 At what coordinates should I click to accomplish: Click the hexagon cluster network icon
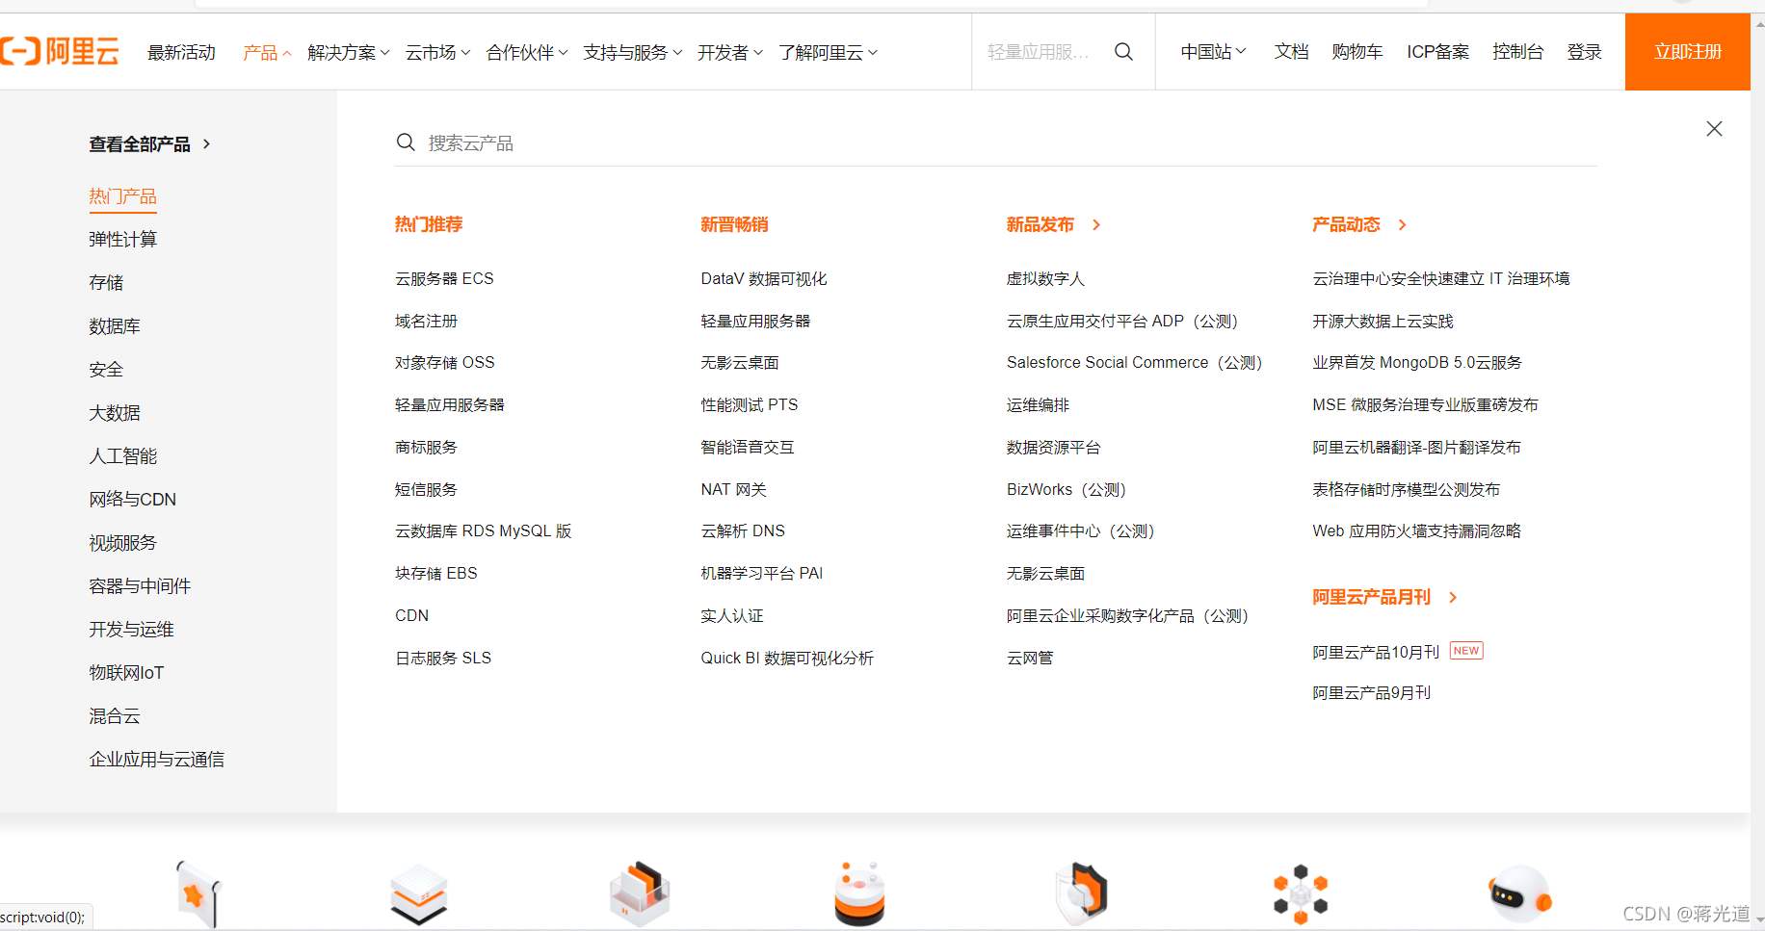click(1301, 893)
